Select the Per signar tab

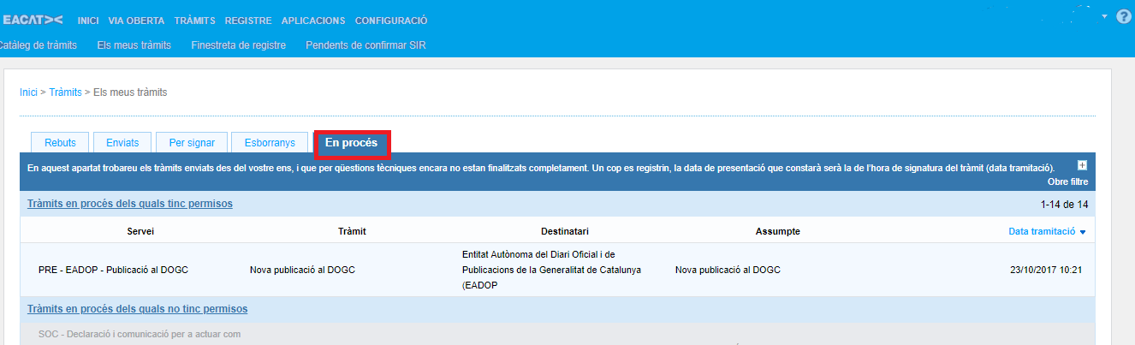pyautogui.click(x=192, y=143)
